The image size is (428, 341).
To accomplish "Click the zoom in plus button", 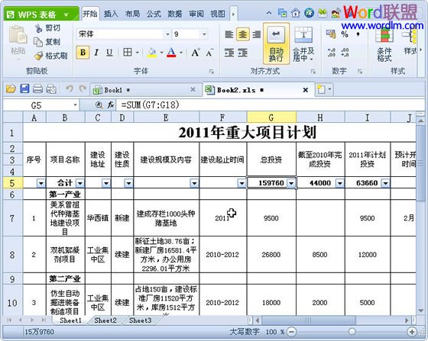I will click(412, 332).
